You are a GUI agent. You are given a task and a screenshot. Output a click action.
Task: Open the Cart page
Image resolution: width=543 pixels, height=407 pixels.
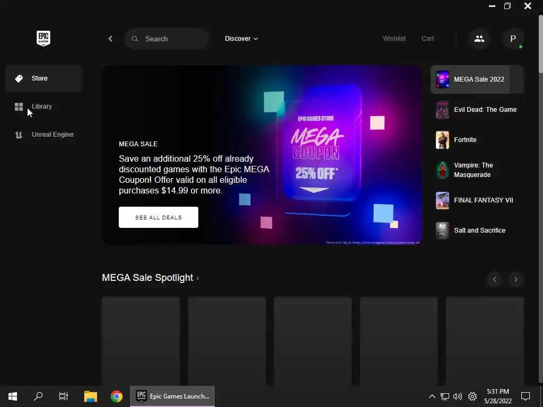428,38
